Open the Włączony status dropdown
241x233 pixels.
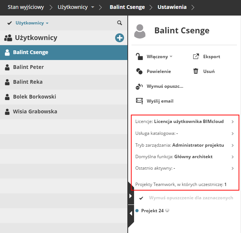[171, 57]
